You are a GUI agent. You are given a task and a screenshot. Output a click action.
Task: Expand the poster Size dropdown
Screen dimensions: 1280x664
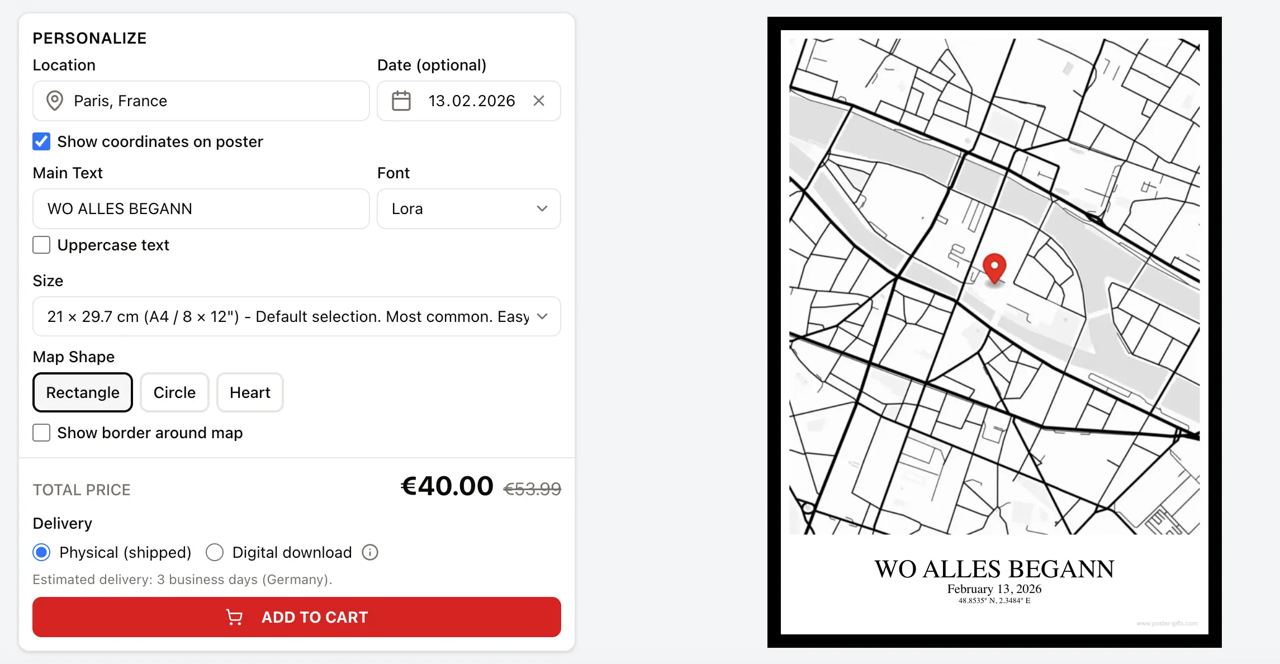click(296, 316)
